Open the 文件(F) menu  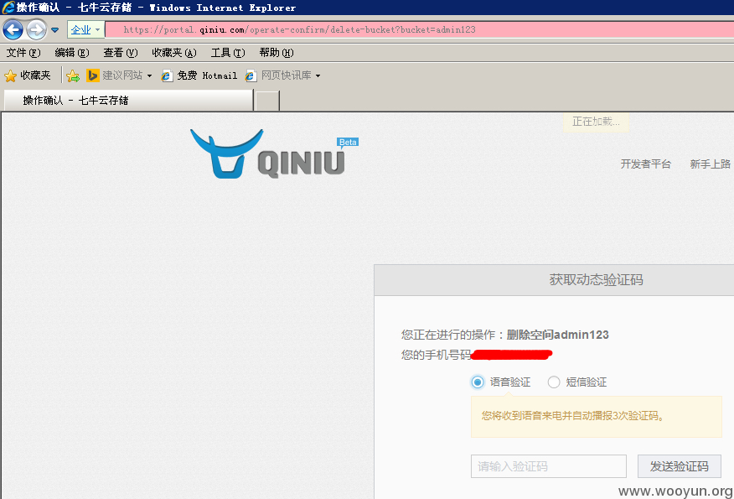pos(23,53)
